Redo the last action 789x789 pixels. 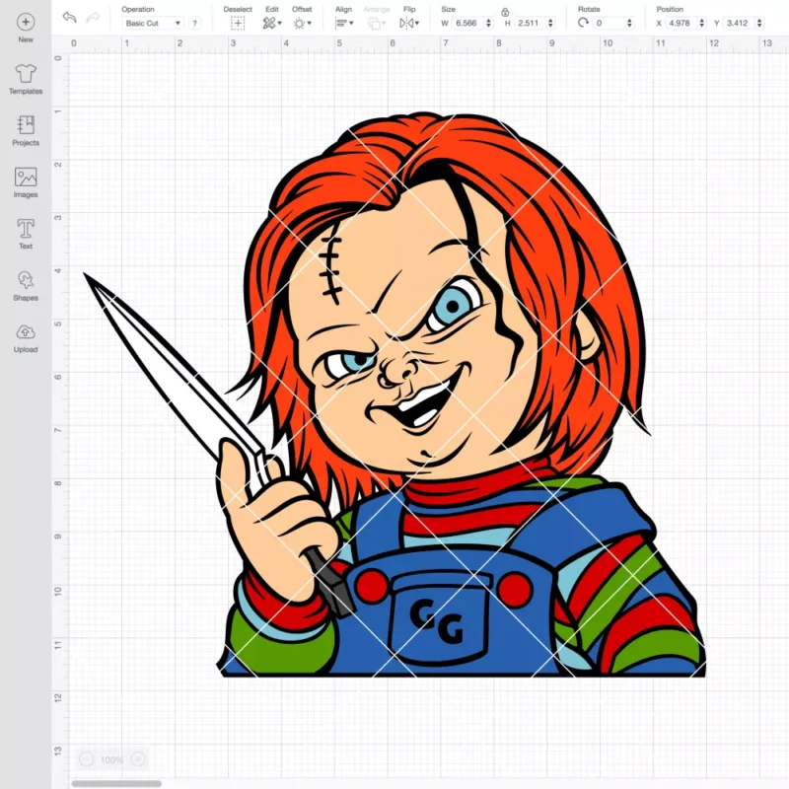tap(93, 18)
